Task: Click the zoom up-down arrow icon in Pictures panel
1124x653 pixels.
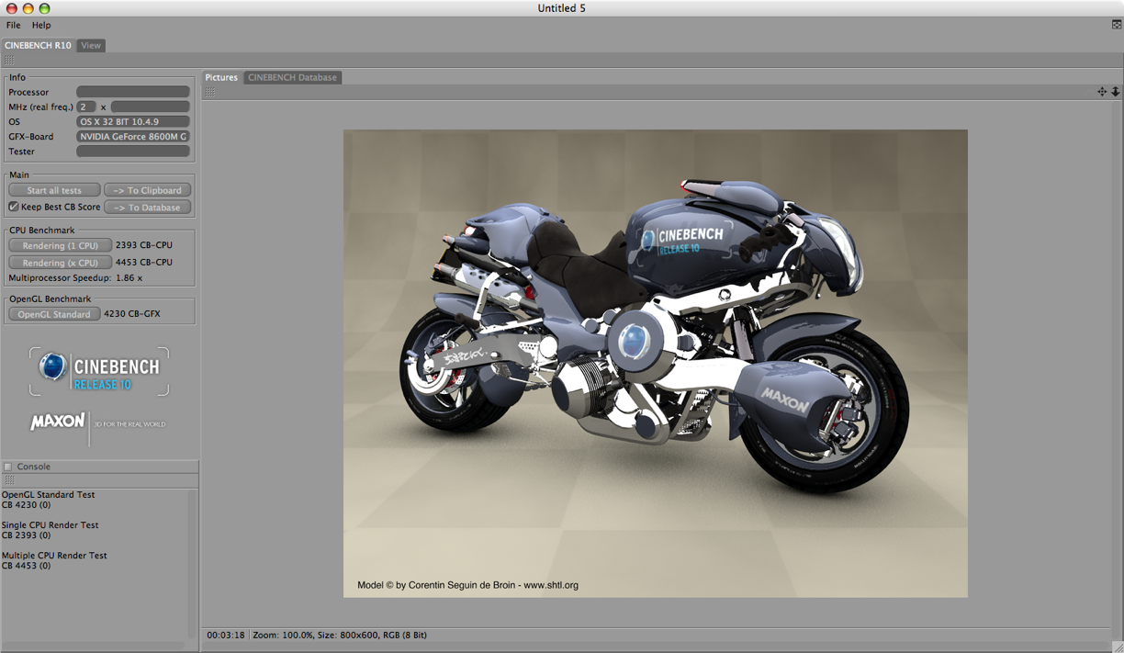Action: click(x=1116, y=92)
